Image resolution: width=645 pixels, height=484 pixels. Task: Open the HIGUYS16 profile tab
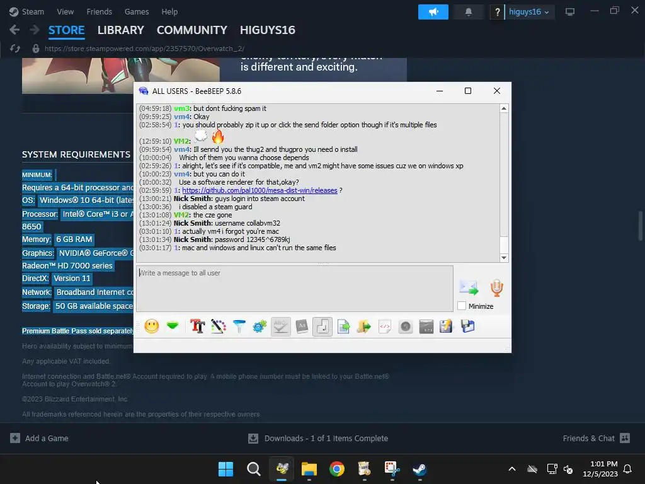click(267, 30)
